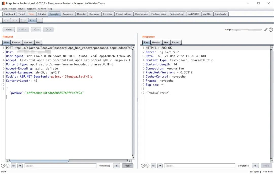Open Repeater help question mark icon
This screenshot has width=274, height=174.
coord(271,30)
